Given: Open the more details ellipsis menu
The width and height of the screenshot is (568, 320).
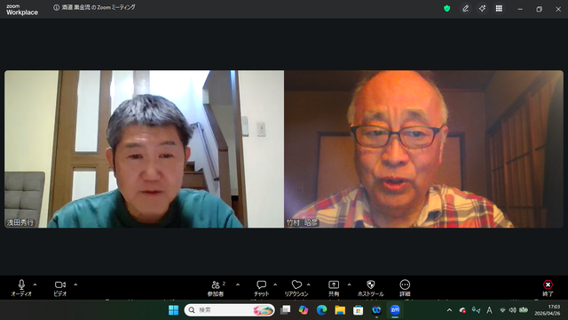Looking at the screenshot, I should point(405,288).
